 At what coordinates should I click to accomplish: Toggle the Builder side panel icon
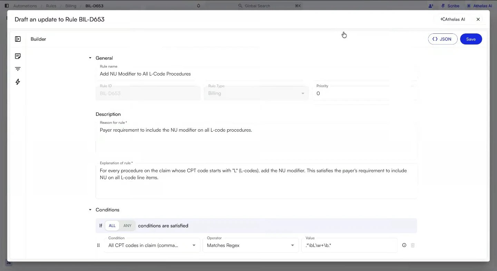pos(18,39)
